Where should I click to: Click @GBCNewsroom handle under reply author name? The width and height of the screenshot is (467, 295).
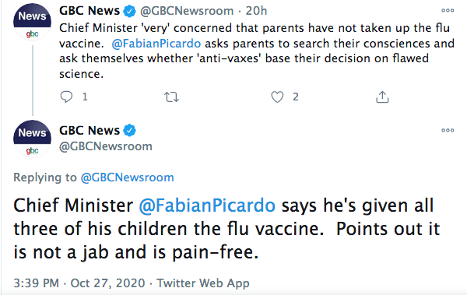tap(106, 146)
